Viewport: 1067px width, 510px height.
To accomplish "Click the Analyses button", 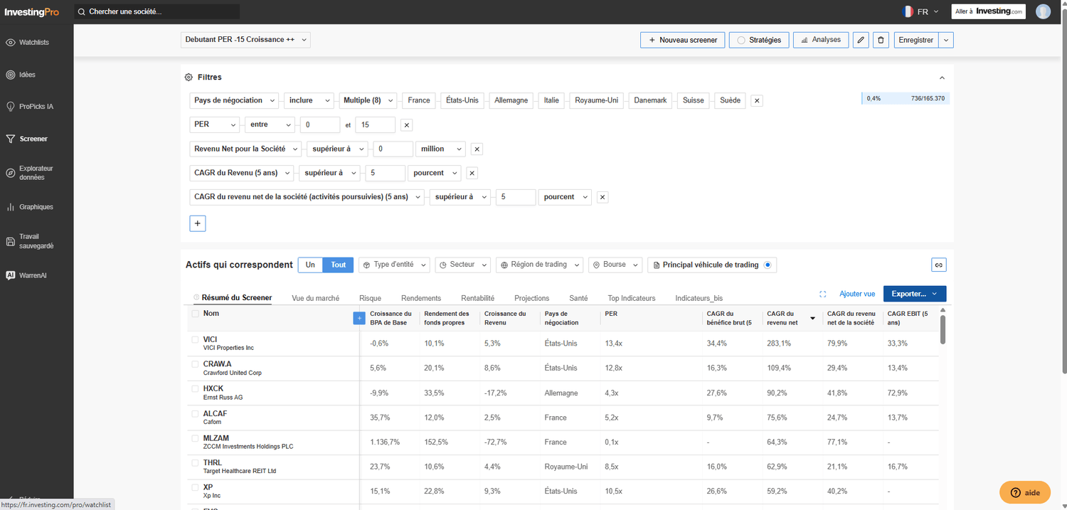I will coord(820,40).
